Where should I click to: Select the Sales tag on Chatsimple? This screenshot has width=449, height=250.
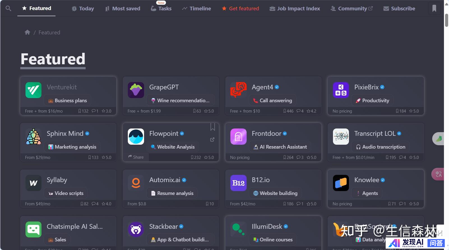[57, 239]
